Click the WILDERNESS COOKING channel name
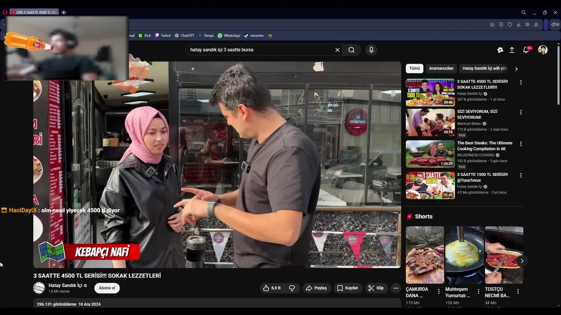561x315 pixels. (476, 155)
